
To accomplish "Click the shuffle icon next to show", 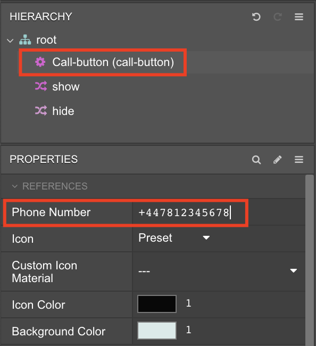I will 41,86.
